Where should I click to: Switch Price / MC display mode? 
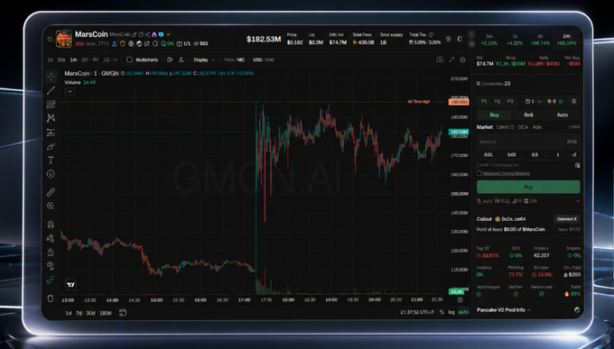click(x=234, y=60)
